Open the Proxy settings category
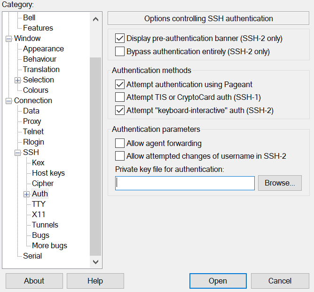The image size is (314, 292). pos(32,121)
